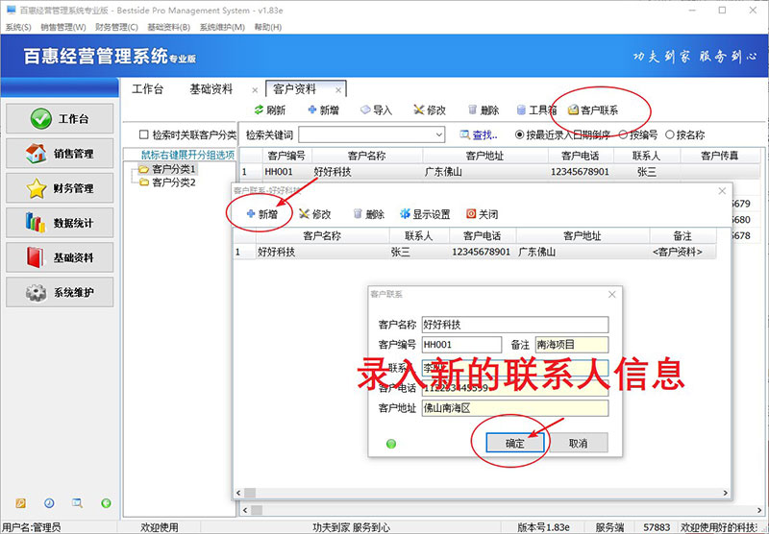
Task: Click contact dialog scrollbar left arrow
Action: click(238, 493)
